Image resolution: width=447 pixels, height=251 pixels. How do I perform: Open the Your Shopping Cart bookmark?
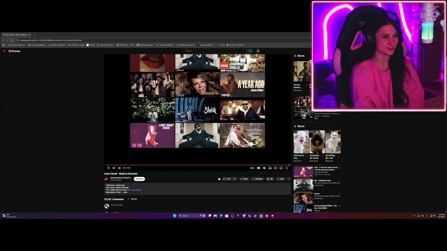coord(205,45)
